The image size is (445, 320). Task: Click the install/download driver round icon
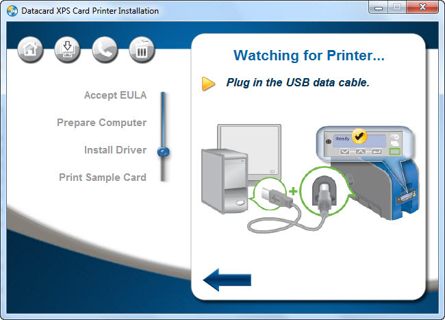click(x=67, y=49)
